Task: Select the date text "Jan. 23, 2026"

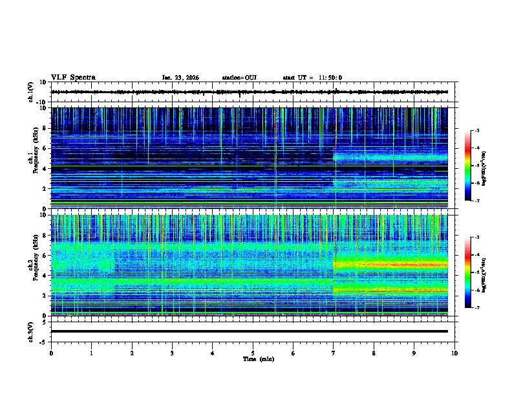Action: [x=180, y=78]
